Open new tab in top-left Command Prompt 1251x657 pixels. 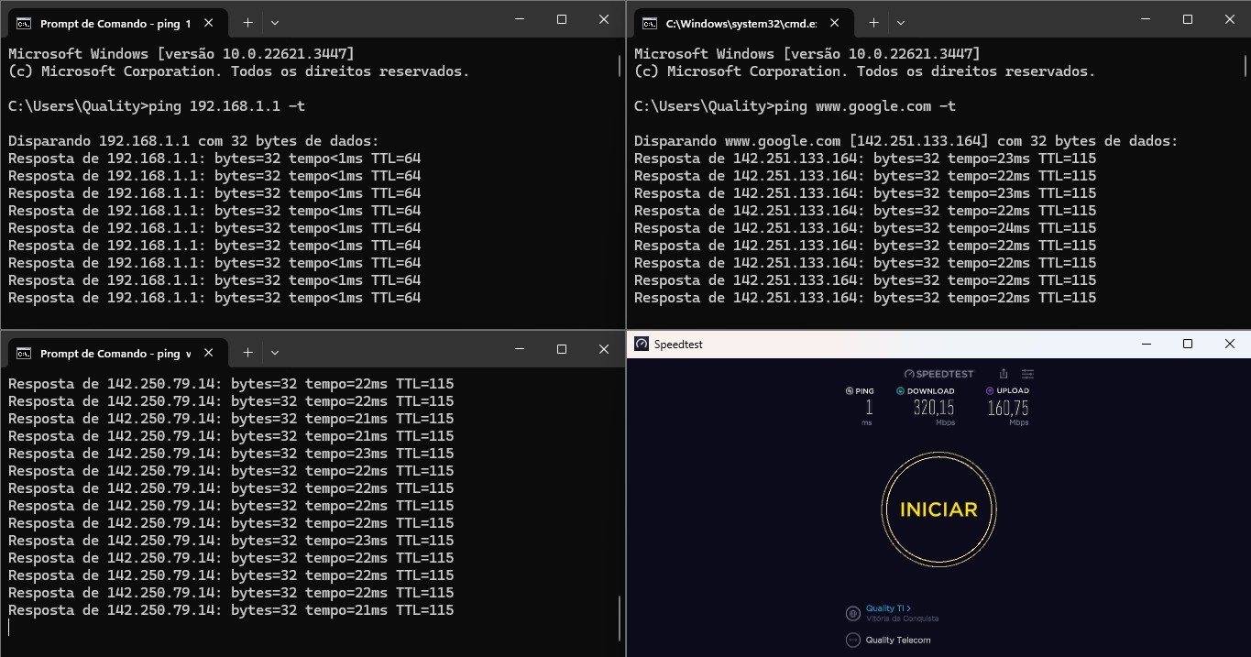coord(247,22)
